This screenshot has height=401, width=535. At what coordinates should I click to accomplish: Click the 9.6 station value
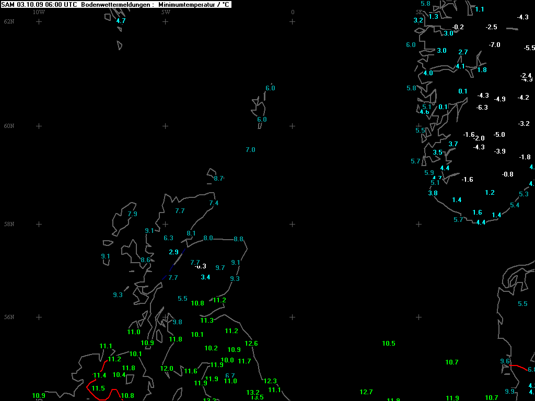[x=505, y=361]
